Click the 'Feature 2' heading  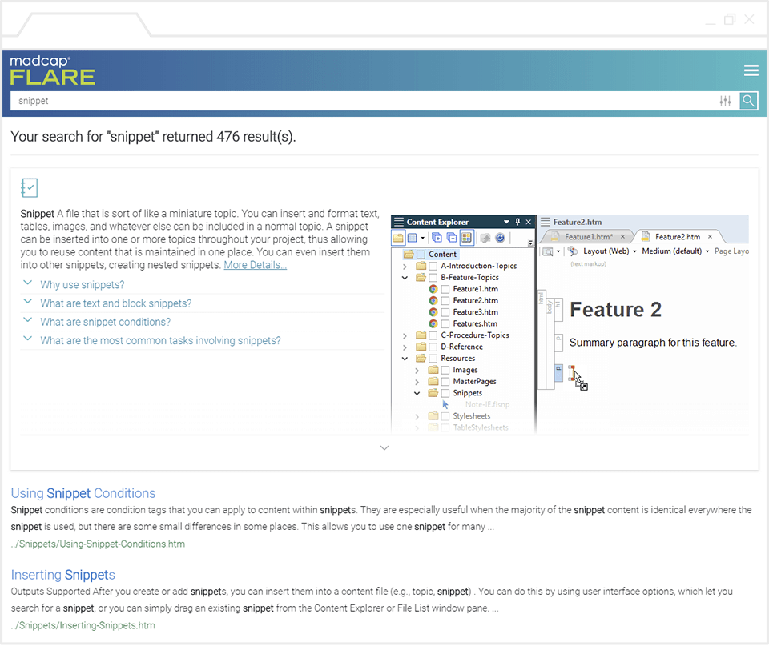click(x=615, y=310)
